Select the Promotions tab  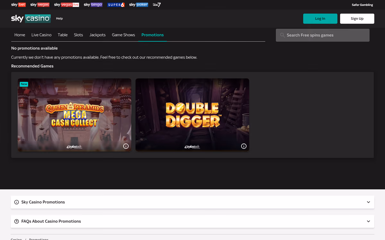(x=152, y=35)
